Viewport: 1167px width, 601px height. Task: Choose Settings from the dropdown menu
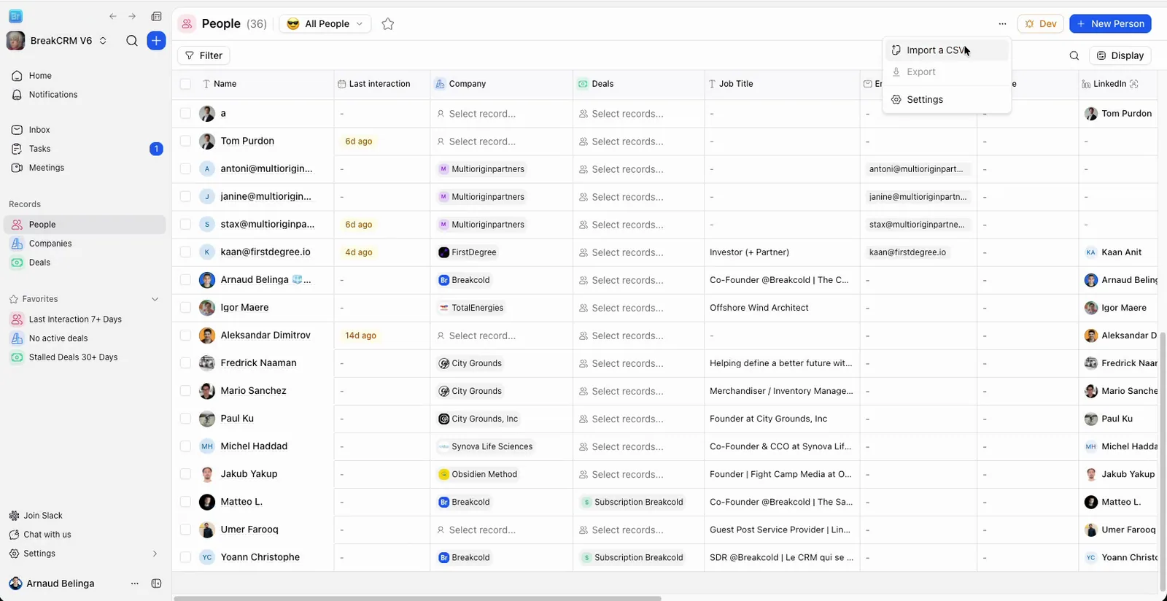pyautogui.click(x=947, y=100)
